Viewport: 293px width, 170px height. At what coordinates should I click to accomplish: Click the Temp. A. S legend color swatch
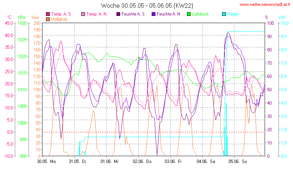tap(48, 14)
